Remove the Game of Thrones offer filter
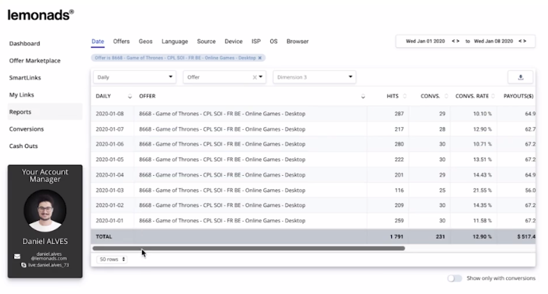 pos(260,58)
